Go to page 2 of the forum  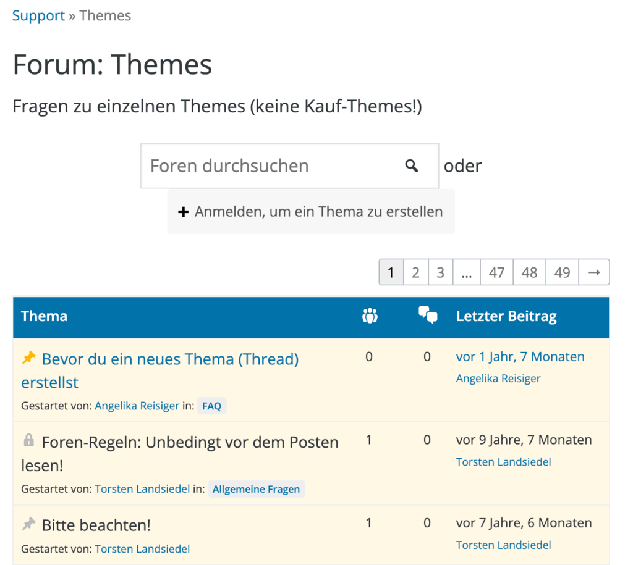416,272
